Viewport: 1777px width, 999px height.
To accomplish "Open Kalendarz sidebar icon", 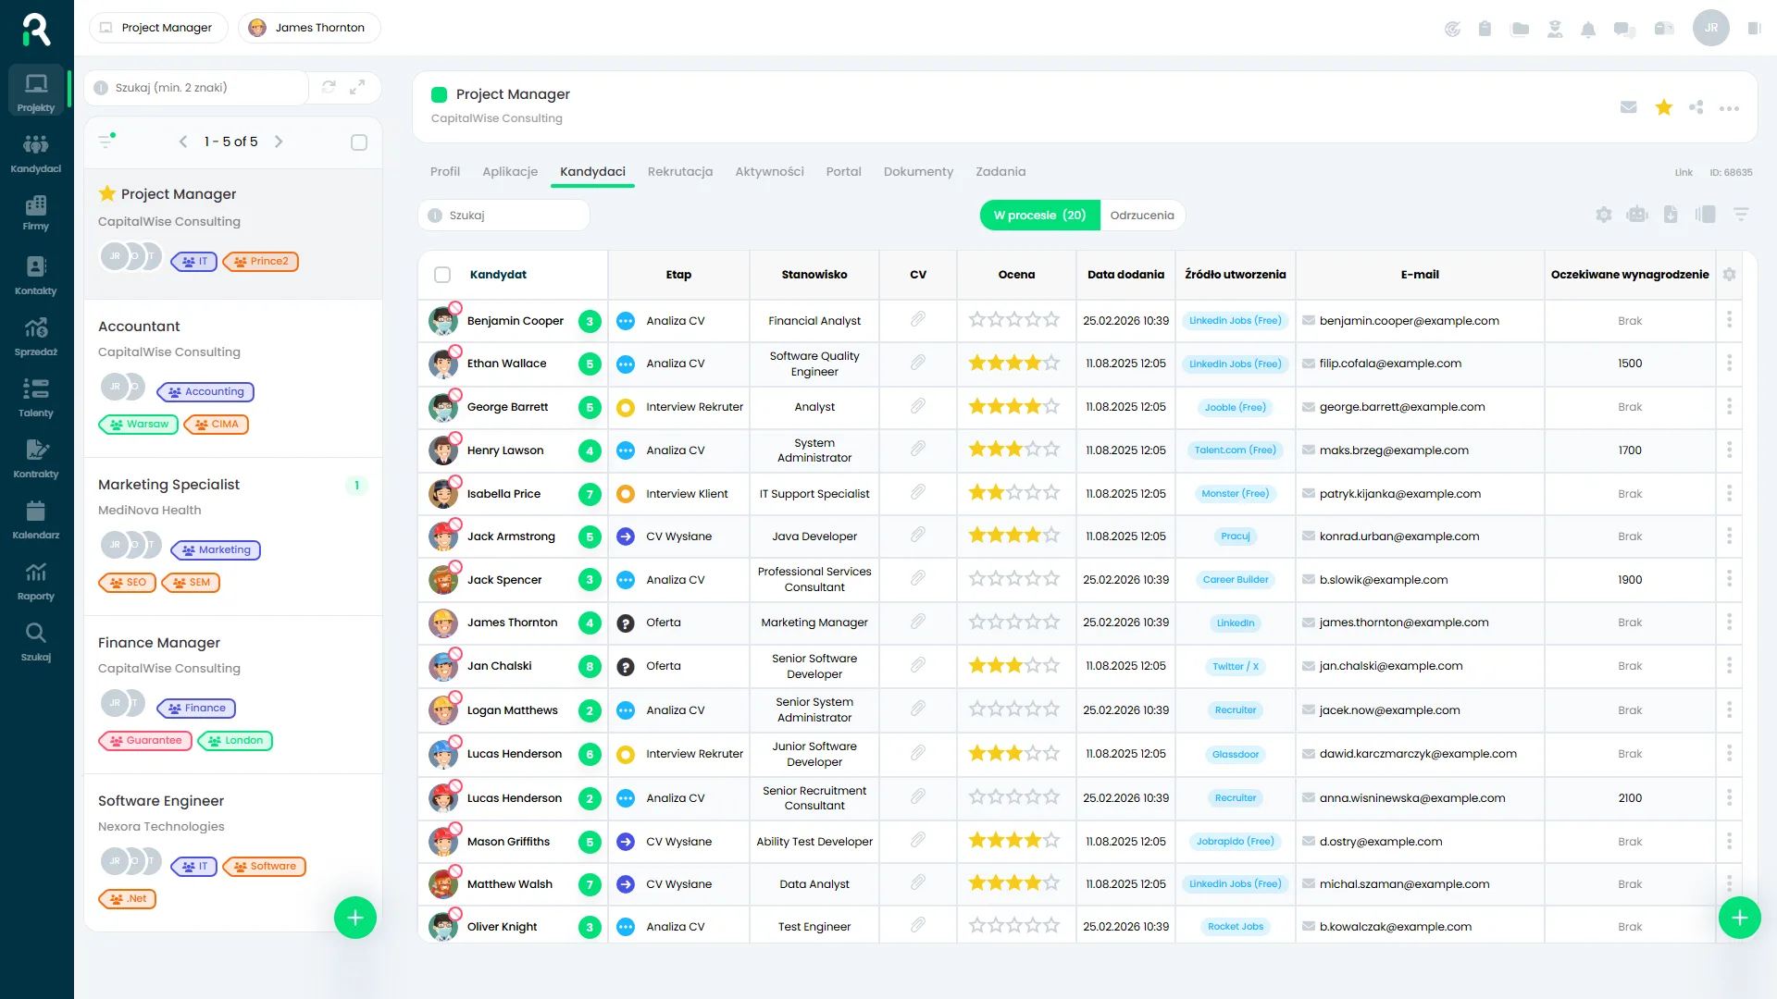I will [36, 519].
